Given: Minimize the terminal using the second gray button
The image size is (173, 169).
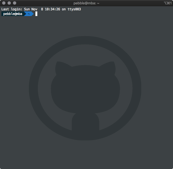Looking at the screenshot, I should (9, 3).
